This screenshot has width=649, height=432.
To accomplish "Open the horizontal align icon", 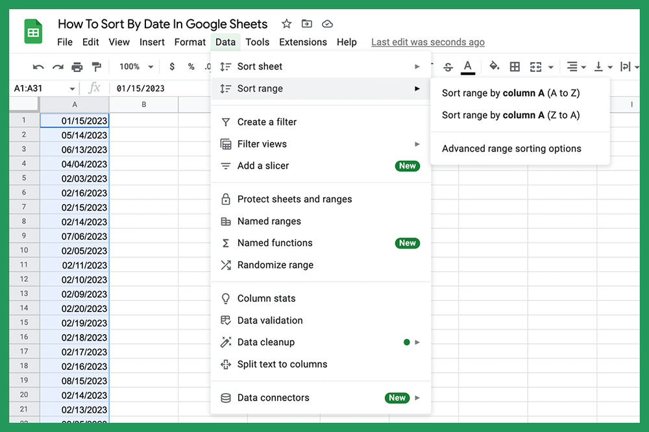I will tap(572, 67).
